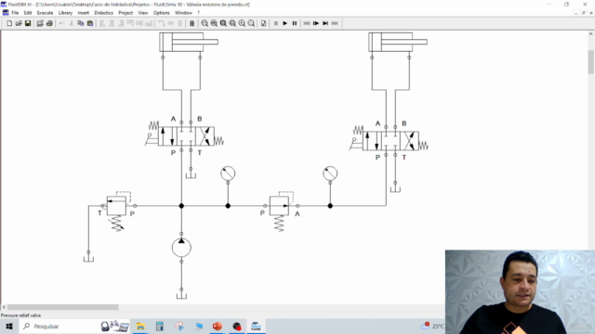
Task: Open File Explorer from the taskbar
Action: point(140,326)
